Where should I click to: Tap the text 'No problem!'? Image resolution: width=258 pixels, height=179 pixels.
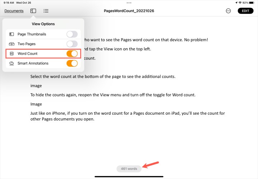pos(196,40)
